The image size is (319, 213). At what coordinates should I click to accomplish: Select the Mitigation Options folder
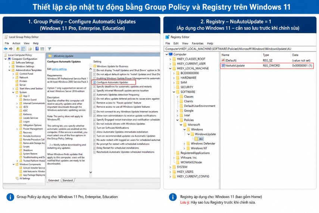click(x=32, y=125)
